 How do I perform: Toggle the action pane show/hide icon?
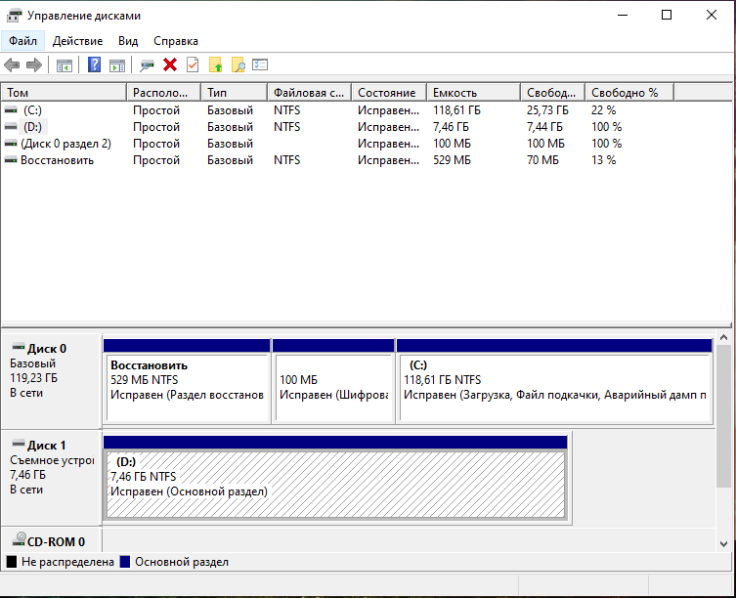click(x=117, y=65)
